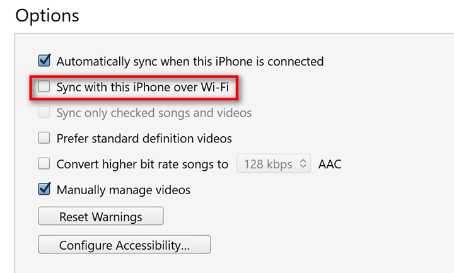Click the Automatically sync when connected label text
The height and width of the screenshot is (273, 454).
tap(190, 61)
